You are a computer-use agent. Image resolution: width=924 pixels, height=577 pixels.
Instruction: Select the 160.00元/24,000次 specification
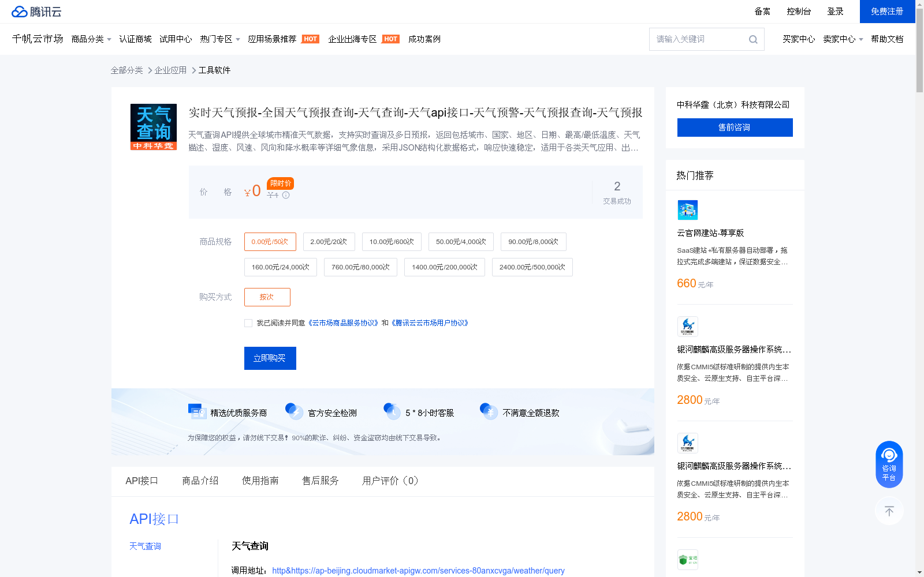(x=281, y=267)
